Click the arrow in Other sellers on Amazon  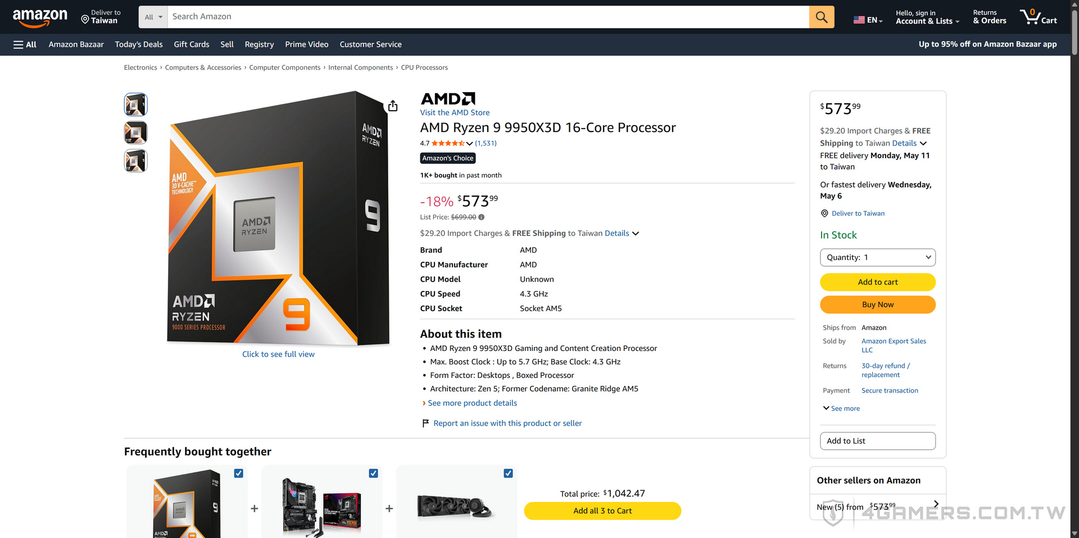pyautogui.click(x=936, y=504)
